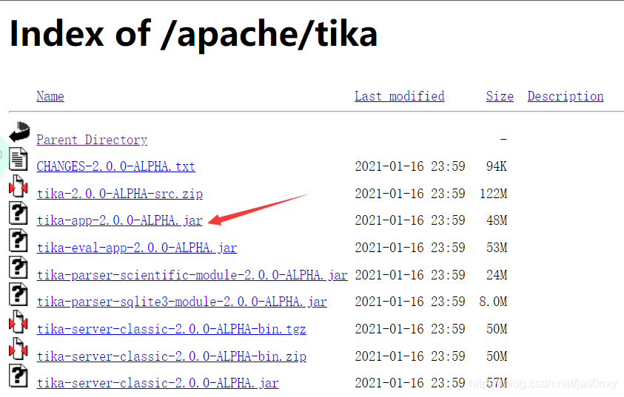Click the text file icon beside CHANGES-2.0.0-ALPHA.txt
Image resolution: width=624 pixels, height=397 pixels.
19,159
